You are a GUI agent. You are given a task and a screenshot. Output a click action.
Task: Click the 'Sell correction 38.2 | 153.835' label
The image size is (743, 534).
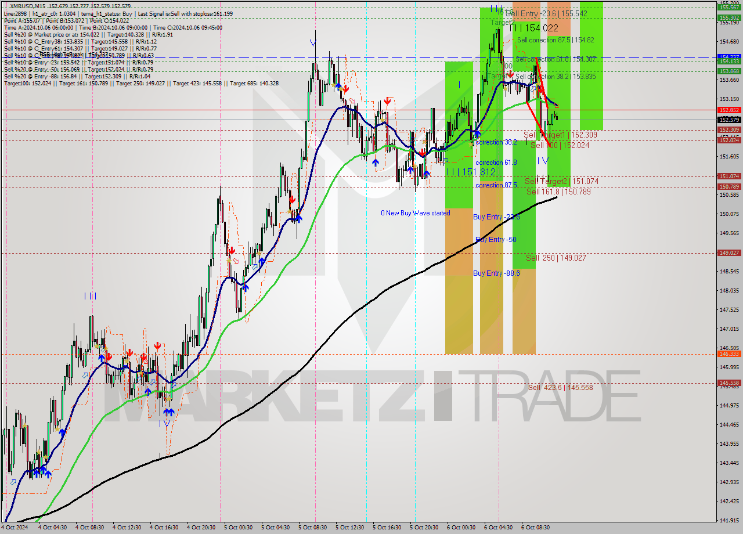coord(556,77)
